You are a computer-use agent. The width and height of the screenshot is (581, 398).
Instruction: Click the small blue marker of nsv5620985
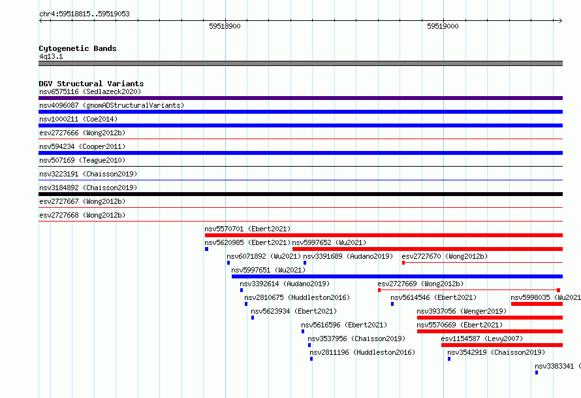click(x=206, y=249)
